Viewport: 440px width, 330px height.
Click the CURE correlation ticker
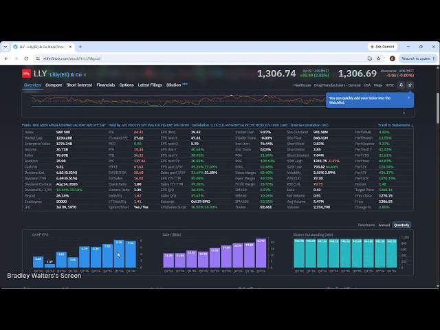tap(284, 125)
